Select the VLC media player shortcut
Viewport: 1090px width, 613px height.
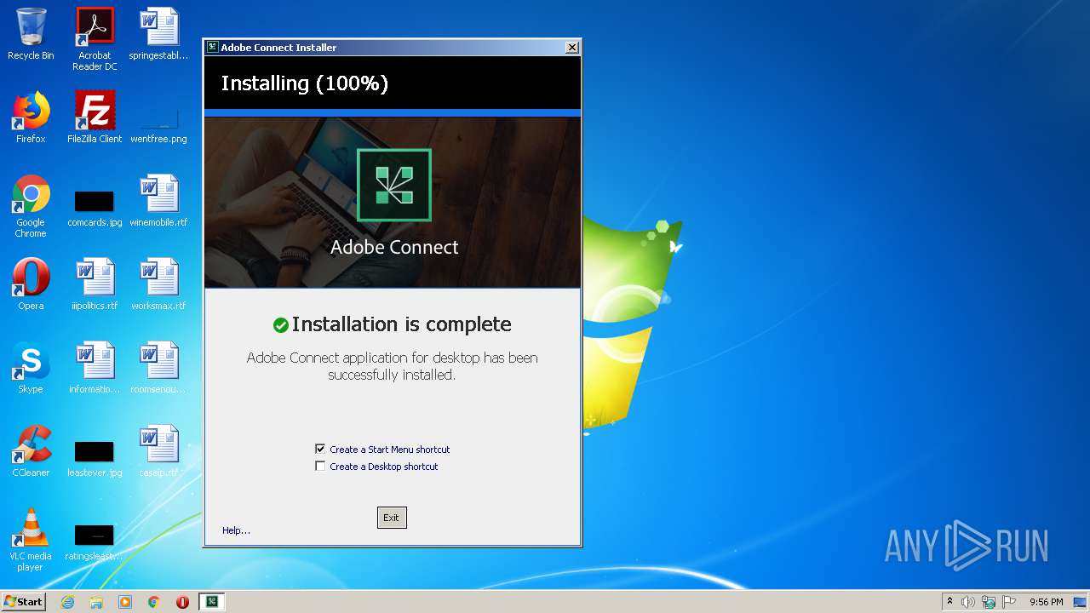click(31, 540)
